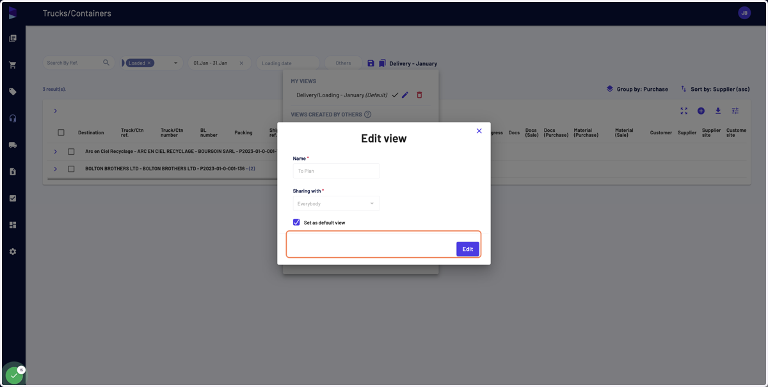Open the contracts library sidebar icon
Screen dimensions: 768x387
coord(13,38)
